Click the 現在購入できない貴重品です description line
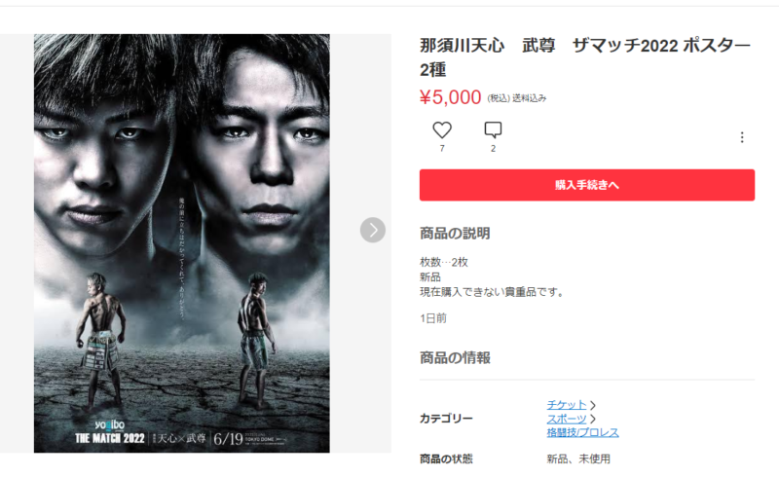Screen dimensions: 779x477 point(492,292)
